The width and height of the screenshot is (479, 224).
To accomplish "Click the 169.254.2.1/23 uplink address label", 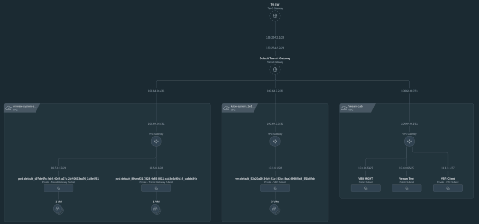I will click(x=275, y=37).
